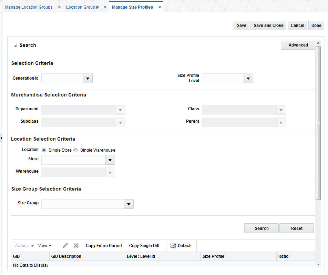Open the Size Profile Level dropdown
The image size is (328, 275).
pyautogui.click(x=248, y=78)
